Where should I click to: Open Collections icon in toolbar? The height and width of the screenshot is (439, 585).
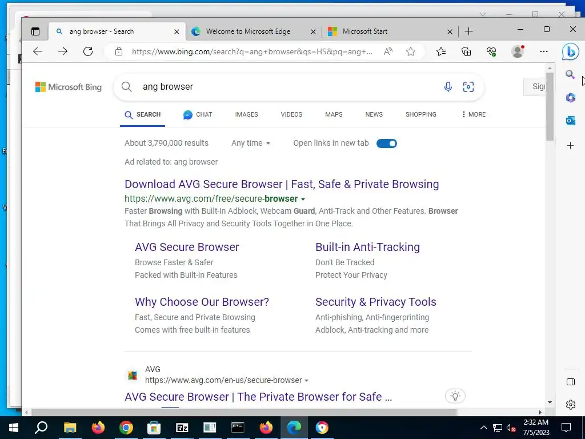click(466, 51)
